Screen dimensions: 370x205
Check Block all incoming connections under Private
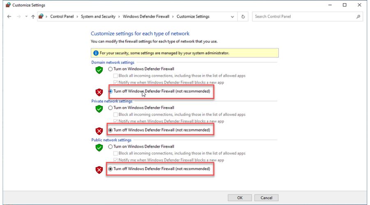pyautogui.click(x=116, y=115)
